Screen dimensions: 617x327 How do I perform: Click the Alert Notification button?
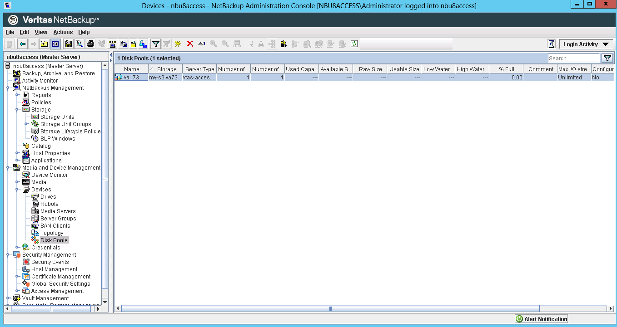(540, 319)
